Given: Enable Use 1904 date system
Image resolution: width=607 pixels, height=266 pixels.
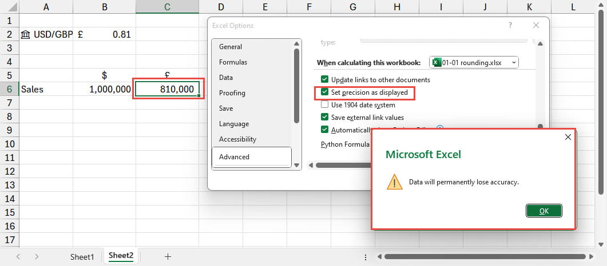Looking at the screenshot, I should pyautogui.click(x=325, y=104).
